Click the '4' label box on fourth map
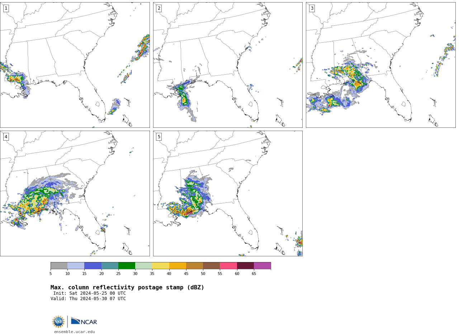Image resolution: width=459 pixels, height=336 pixels. (x=6, y=137)
